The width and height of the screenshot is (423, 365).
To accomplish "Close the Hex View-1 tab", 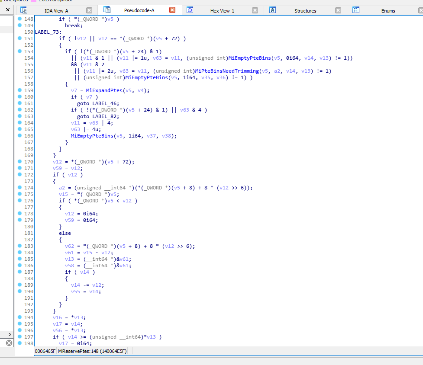I will (x=255, y=10).
